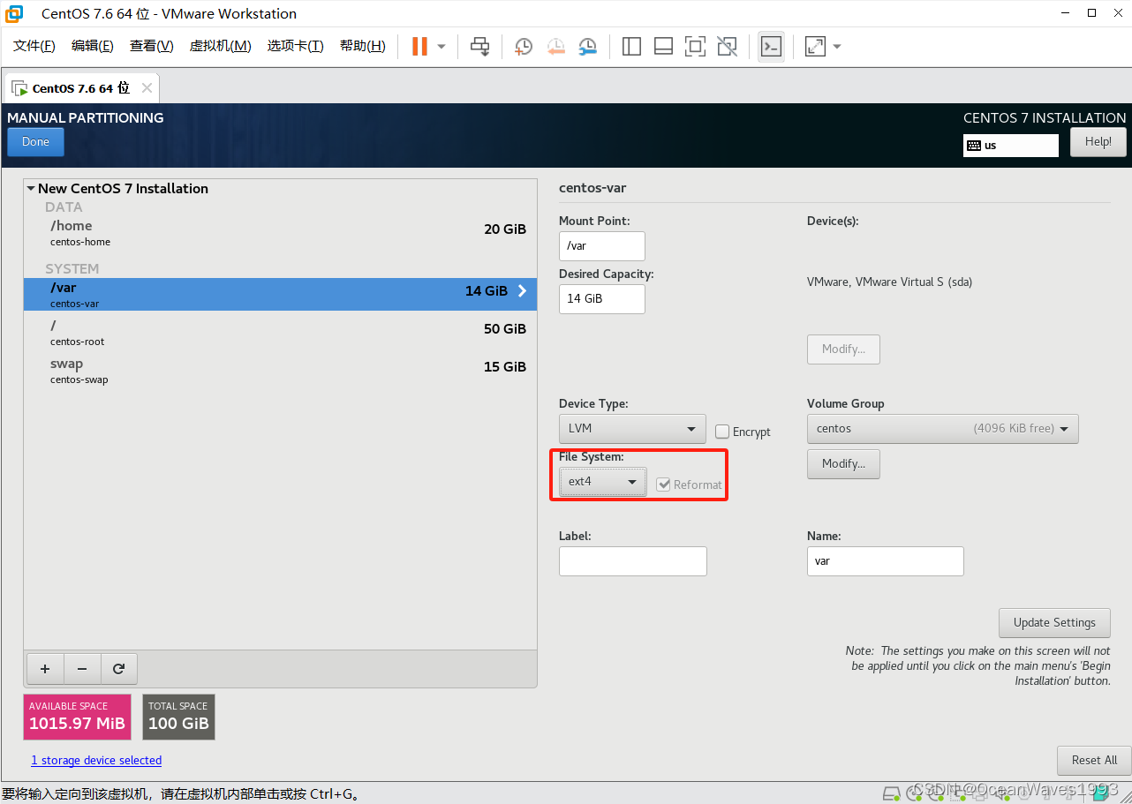The image size is (1132, 804).
Task: Click the stretch guest display icon
Action: (x=815, y=47)
